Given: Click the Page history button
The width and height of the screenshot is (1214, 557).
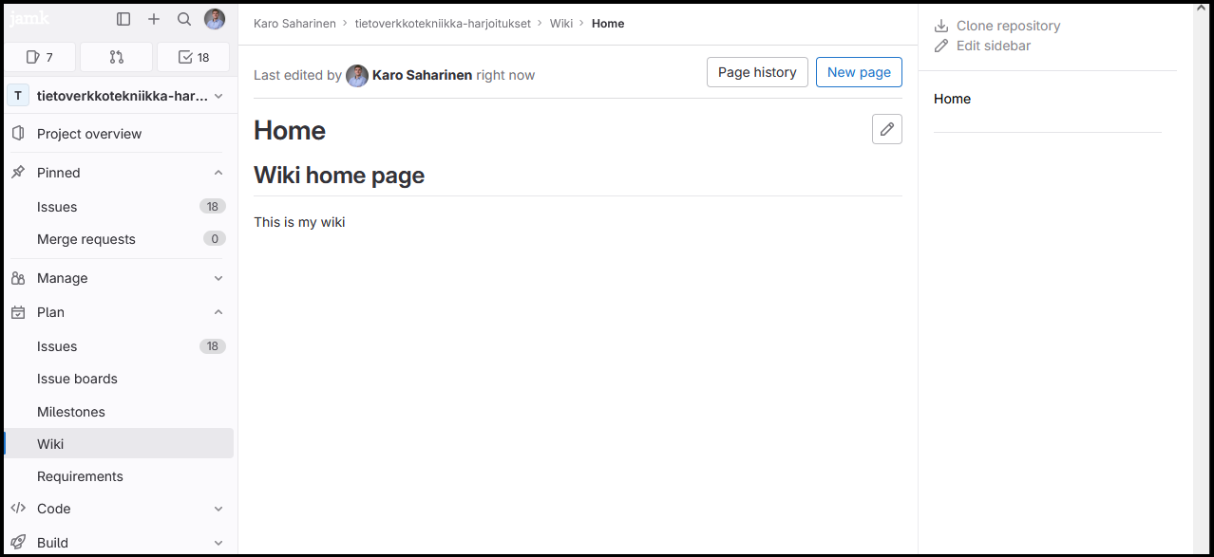Looking at the screenshot, I should point(757,72).
